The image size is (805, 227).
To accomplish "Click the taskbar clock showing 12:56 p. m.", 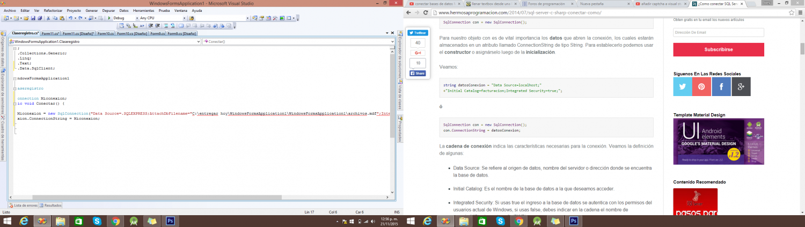I will (x=389, y=219).
